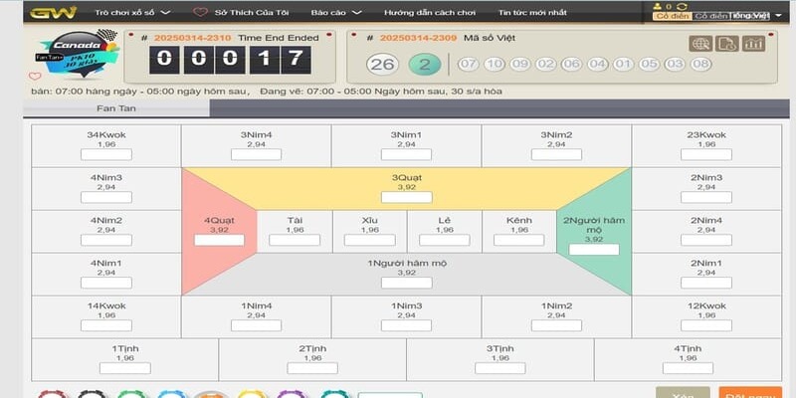
Task: Open the globe search results icon
Action: (700, 43)
